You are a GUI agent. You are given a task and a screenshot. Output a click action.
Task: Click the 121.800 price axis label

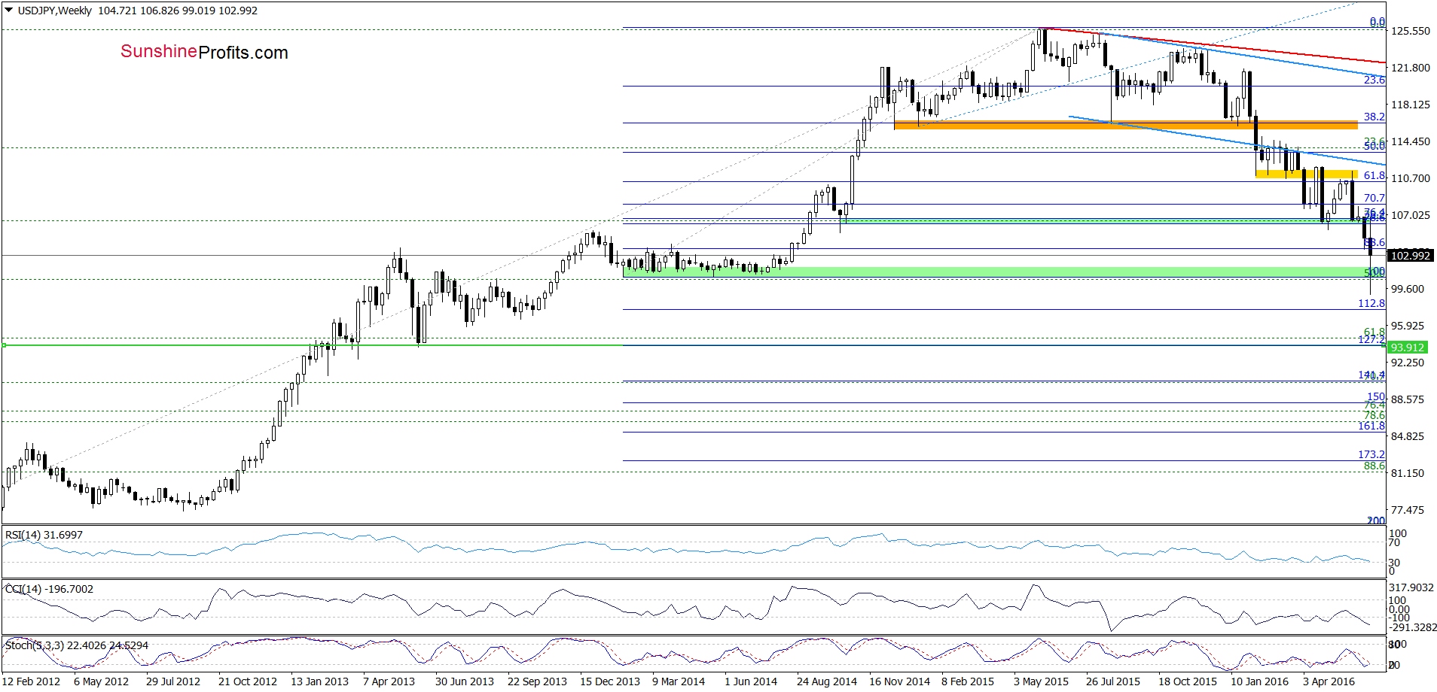(1411, 68)
